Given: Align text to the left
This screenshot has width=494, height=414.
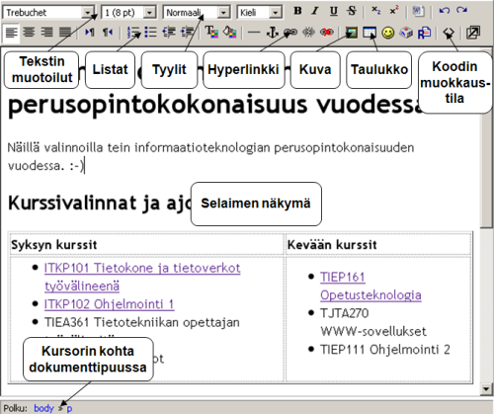Looking at the screenshot, I should [x=11, y=33].
